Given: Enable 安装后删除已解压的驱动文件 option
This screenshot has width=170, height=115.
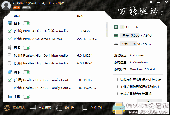Looking at the screenshot, I should (x=116, y=87).
